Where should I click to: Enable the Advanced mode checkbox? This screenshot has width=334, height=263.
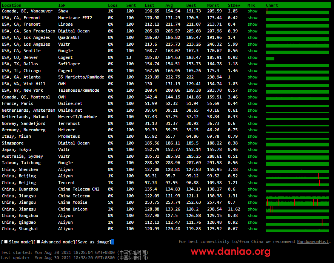38,242
